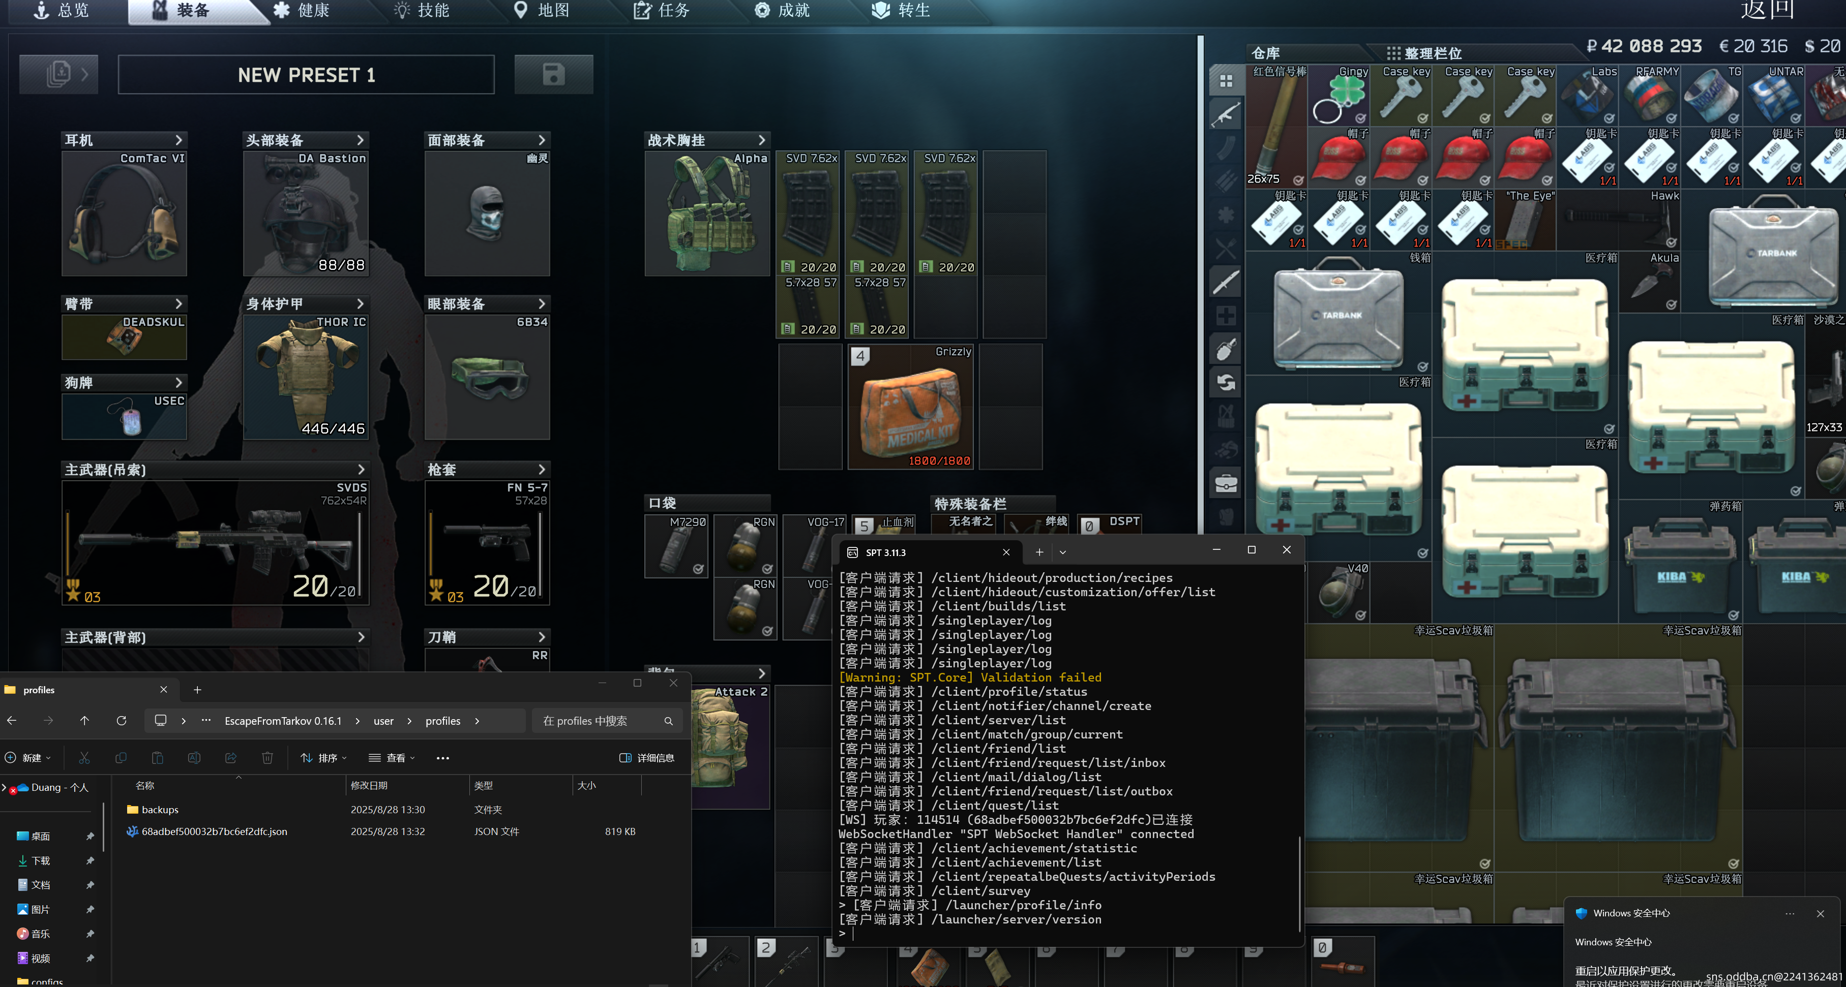Open Explorer toolbar more options ellipsis
The image size is (1846, 987).
[x=443, y=758]
